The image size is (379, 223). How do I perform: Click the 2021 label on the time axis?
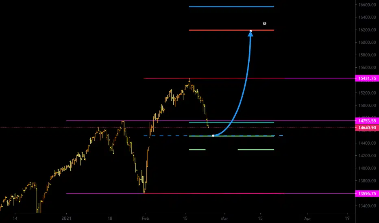click(x=66, y=219)
